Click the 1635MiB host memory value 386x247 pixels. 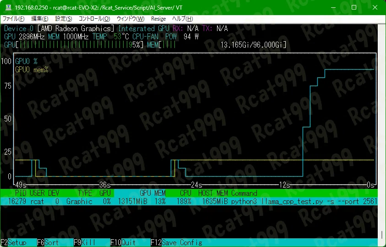[215, 201]
